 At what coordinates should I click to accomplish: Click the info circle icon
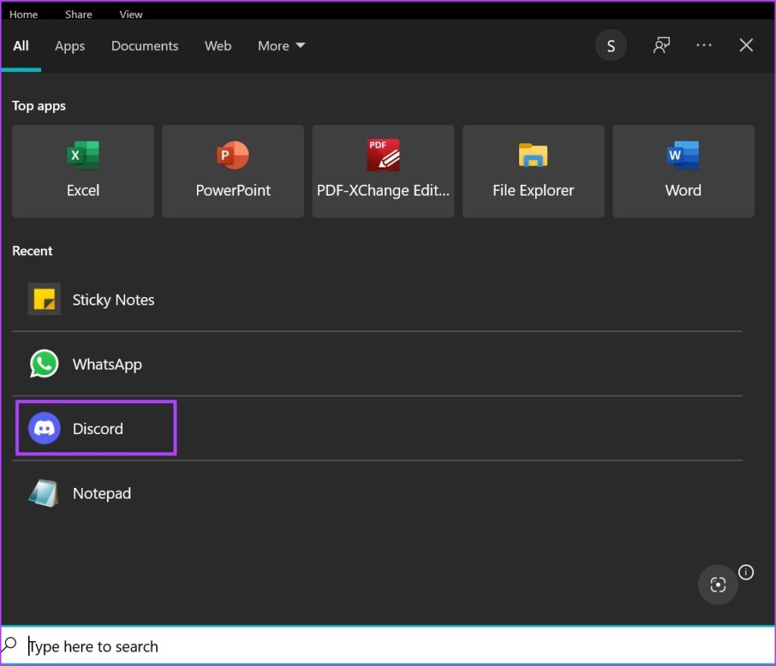[746, 572]
